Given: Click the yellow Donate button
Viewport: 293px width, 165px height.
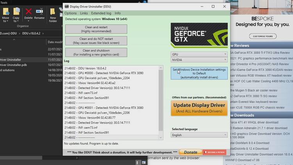Looking at the screenshot, I should [x=190, y=152].
